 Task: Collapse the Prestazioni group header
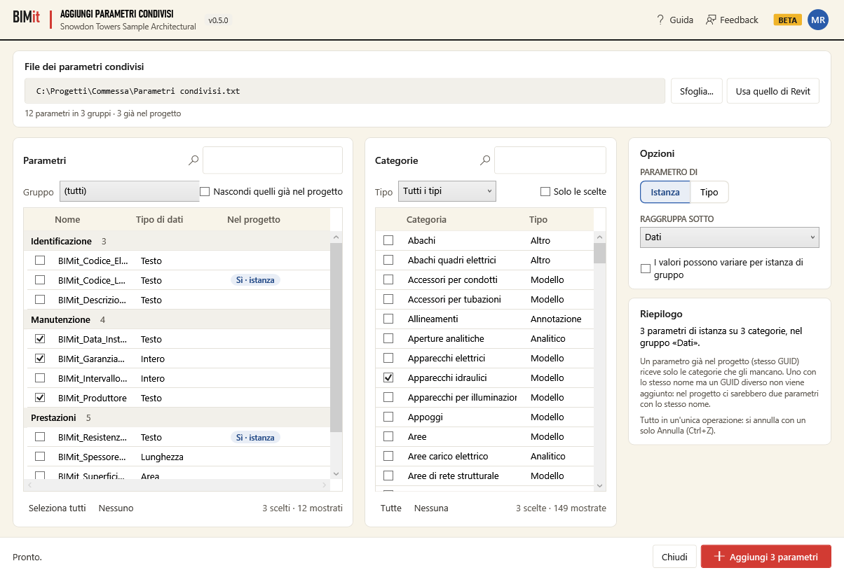(x=177, y=417)
